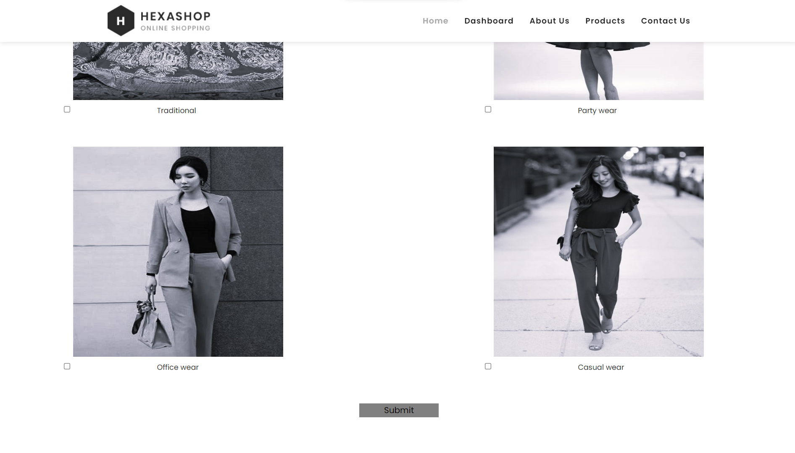Click the Submit button
This screenshot has width=795, height=453.
(399, 410)
